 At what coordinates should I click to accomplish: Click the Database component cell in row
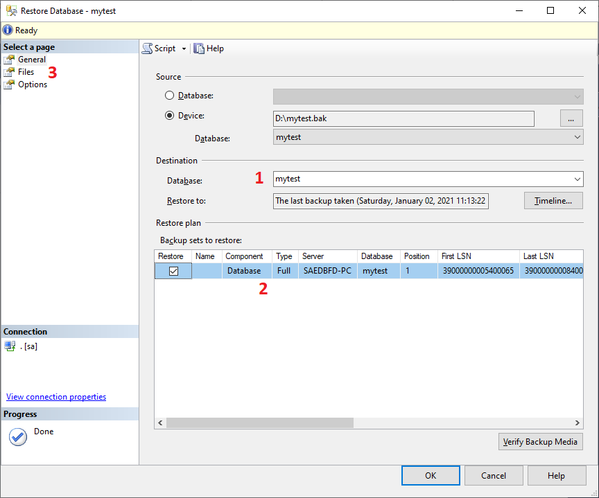click(247, 271)
